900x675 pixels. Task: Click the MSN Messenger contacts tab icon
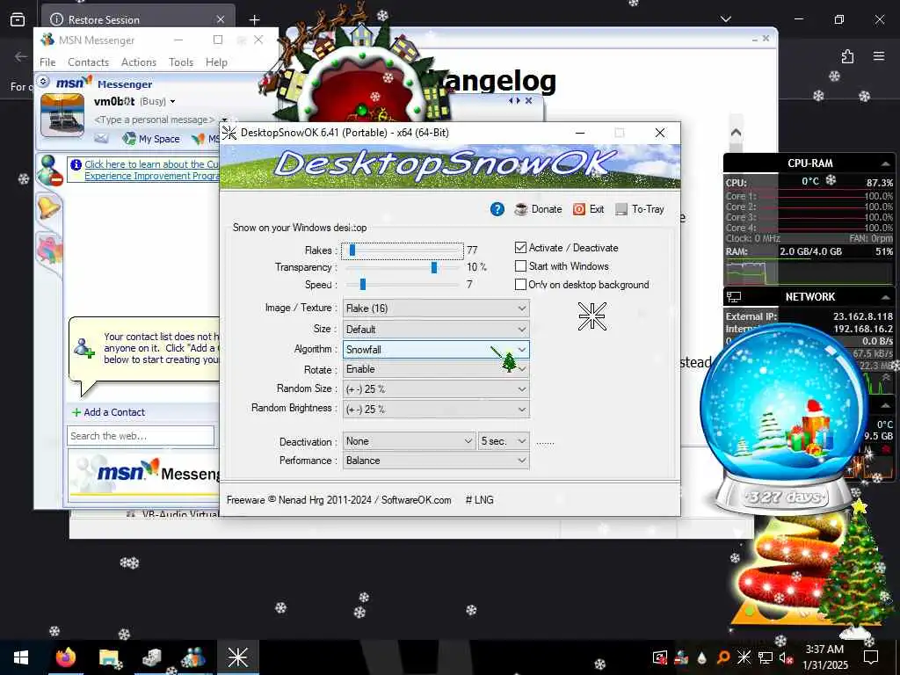50,171
